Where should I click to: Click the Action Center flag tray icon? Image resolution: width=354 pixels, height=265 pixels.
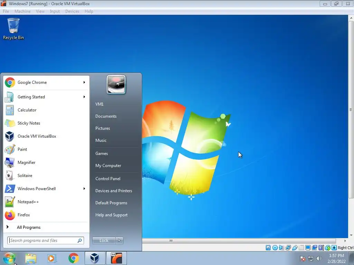[302, 258]
